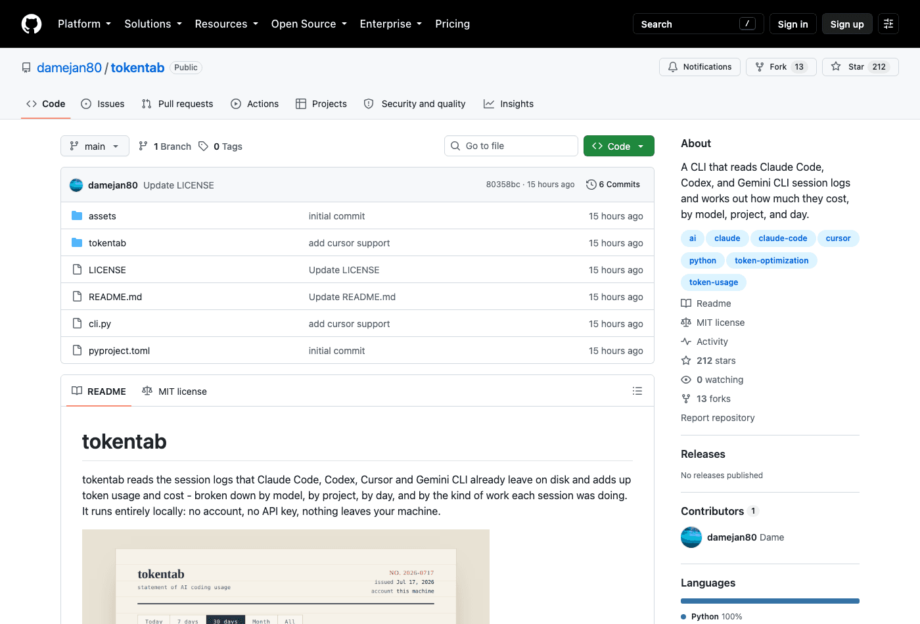The height and width of the screenshot is (624, 920).
Task: Open the Pricing page
Action: [453, 24]
